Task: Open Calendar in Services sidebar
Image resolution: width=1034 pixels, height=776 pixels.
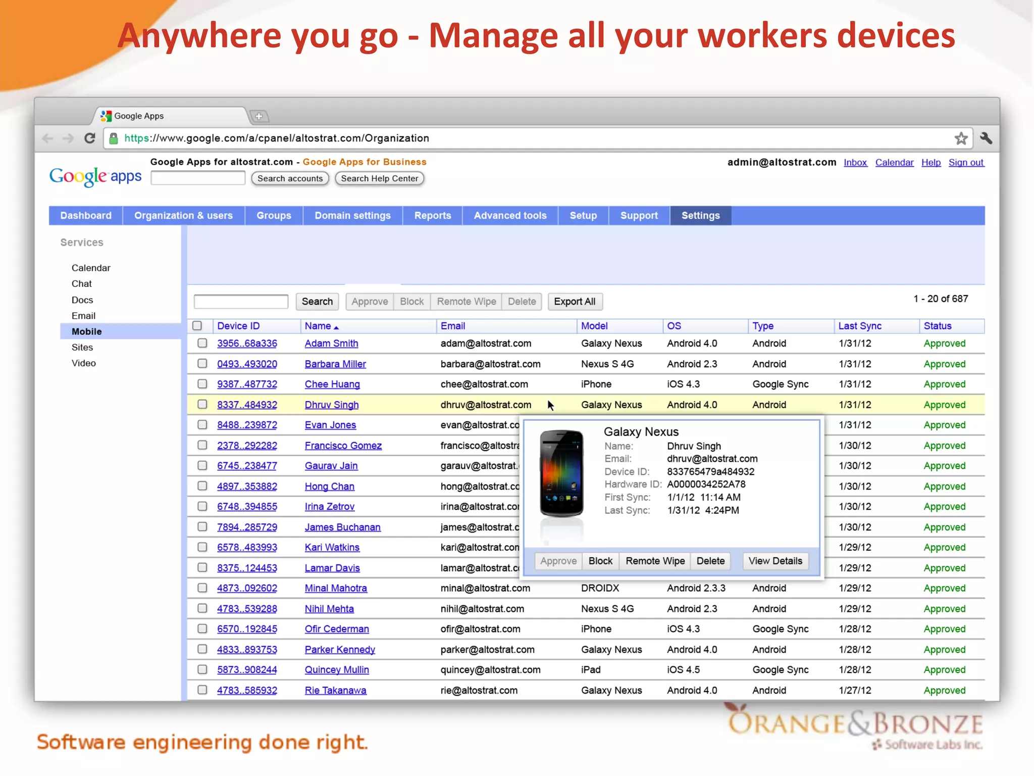Action: [91, 268]
